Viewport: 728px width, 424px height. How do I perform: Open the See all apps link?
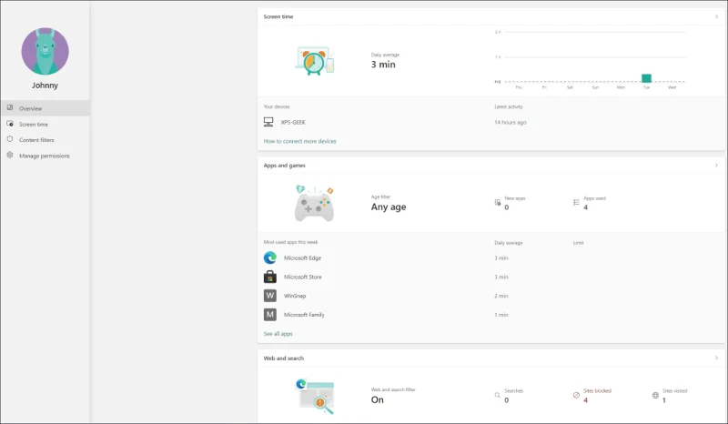pyautogui.click(x=278, y=334)
